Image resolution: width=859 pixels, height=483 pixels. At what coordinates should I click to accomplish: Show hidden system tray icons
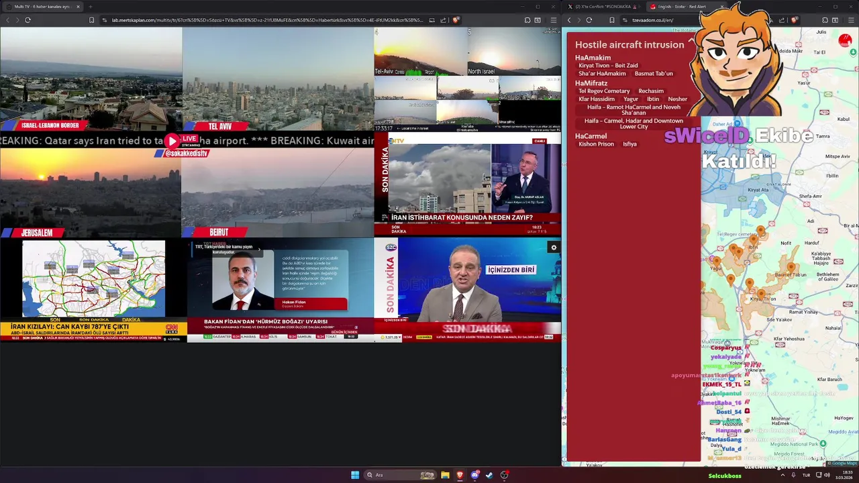coord(782,475)
